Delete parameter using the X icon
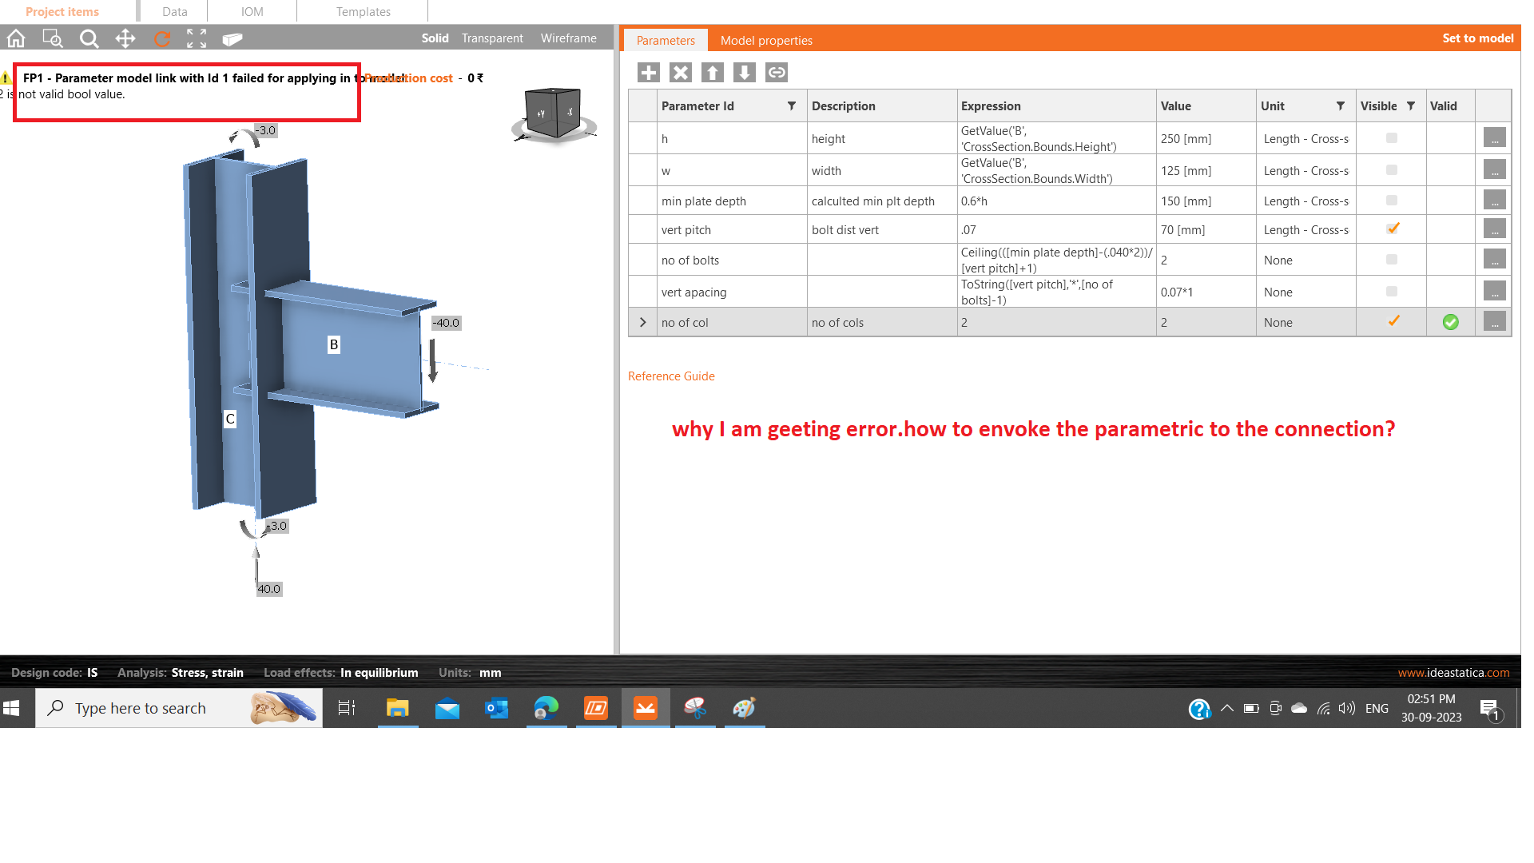 tap(681, 73)
